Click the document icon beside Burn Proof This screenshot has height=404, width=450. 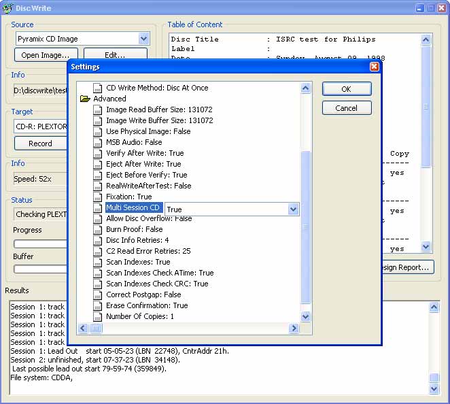[x=98, y=229]
